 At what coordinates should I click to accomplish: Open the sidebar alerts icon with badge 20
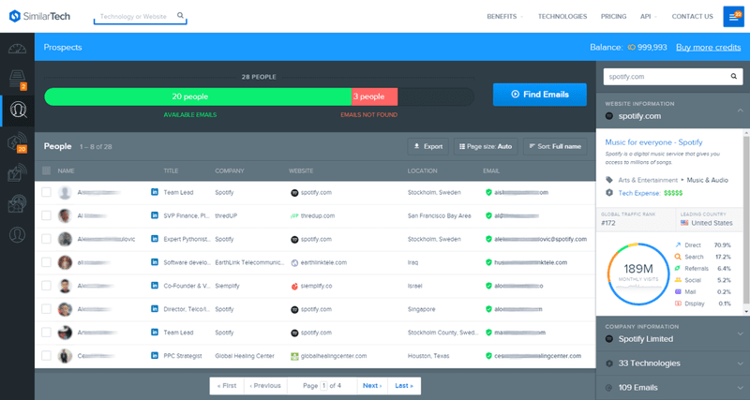[x=17, y=142]
